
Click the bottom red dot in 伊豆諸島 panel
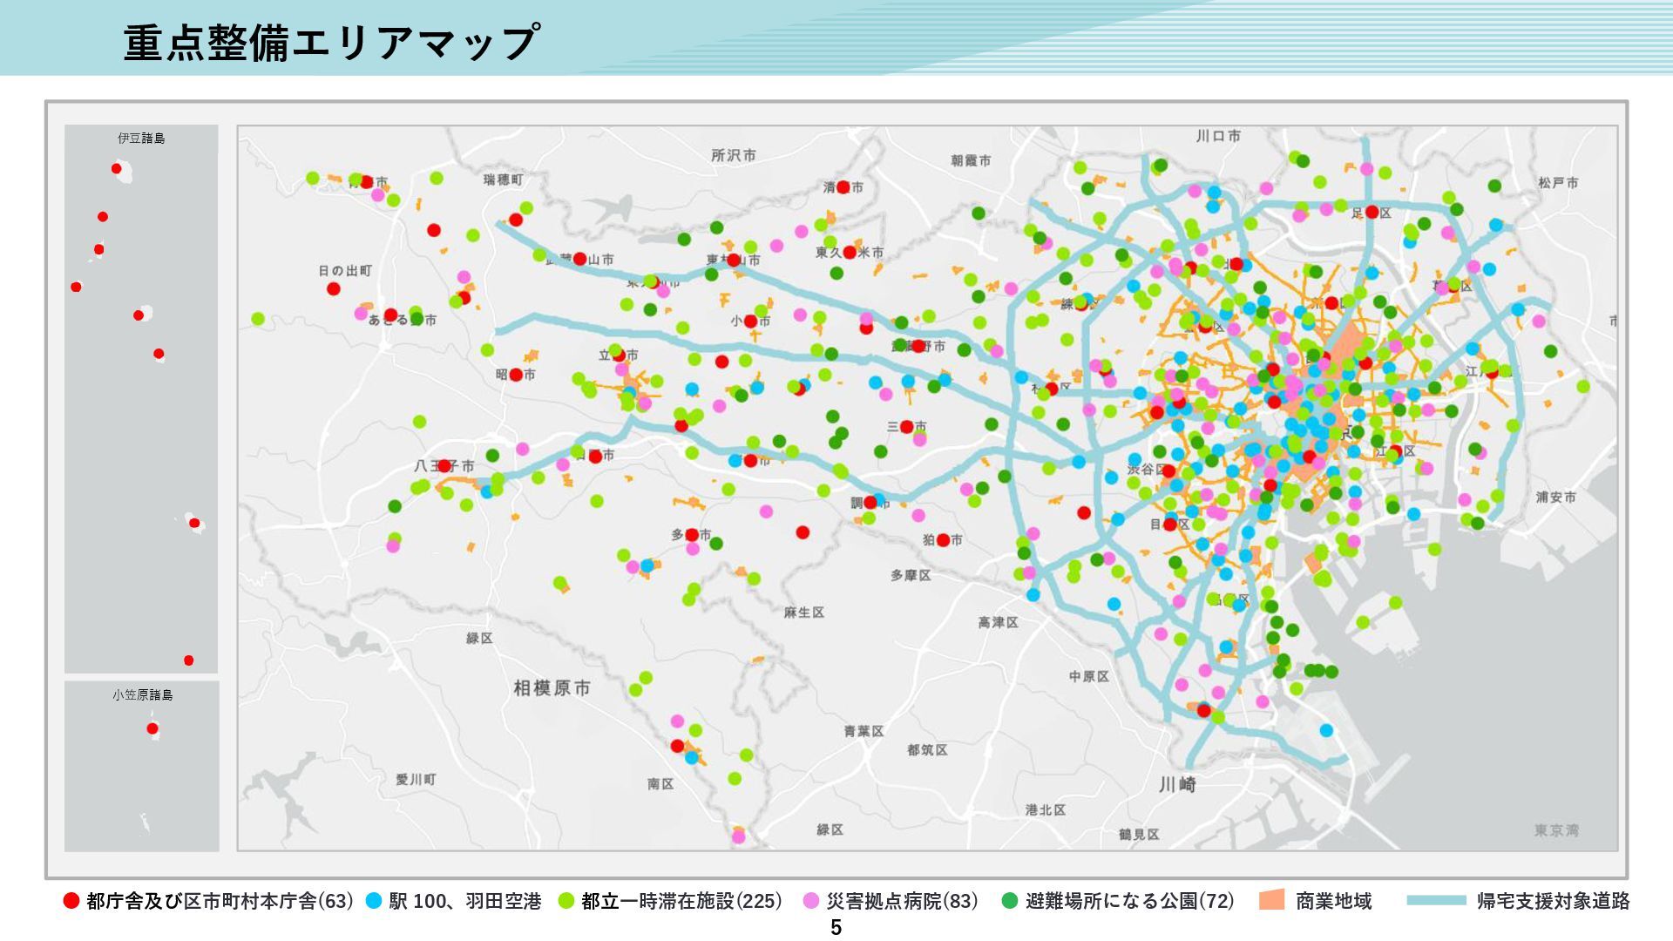[x=188, y=660]
